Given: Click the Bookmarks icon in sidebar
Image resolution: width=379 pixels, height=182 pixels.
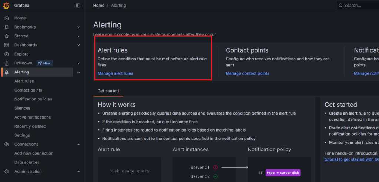Looking at the screenshot, I should (7, 27).
